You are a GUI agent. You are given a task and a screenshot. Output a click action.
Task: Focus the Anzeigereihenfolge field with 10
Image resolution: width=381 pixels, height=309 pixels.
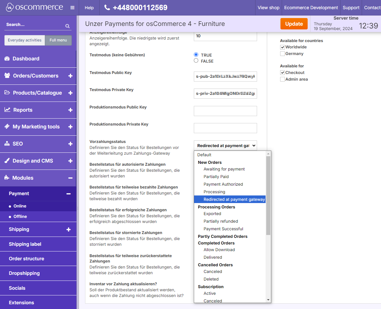click(x=225, y=36)
